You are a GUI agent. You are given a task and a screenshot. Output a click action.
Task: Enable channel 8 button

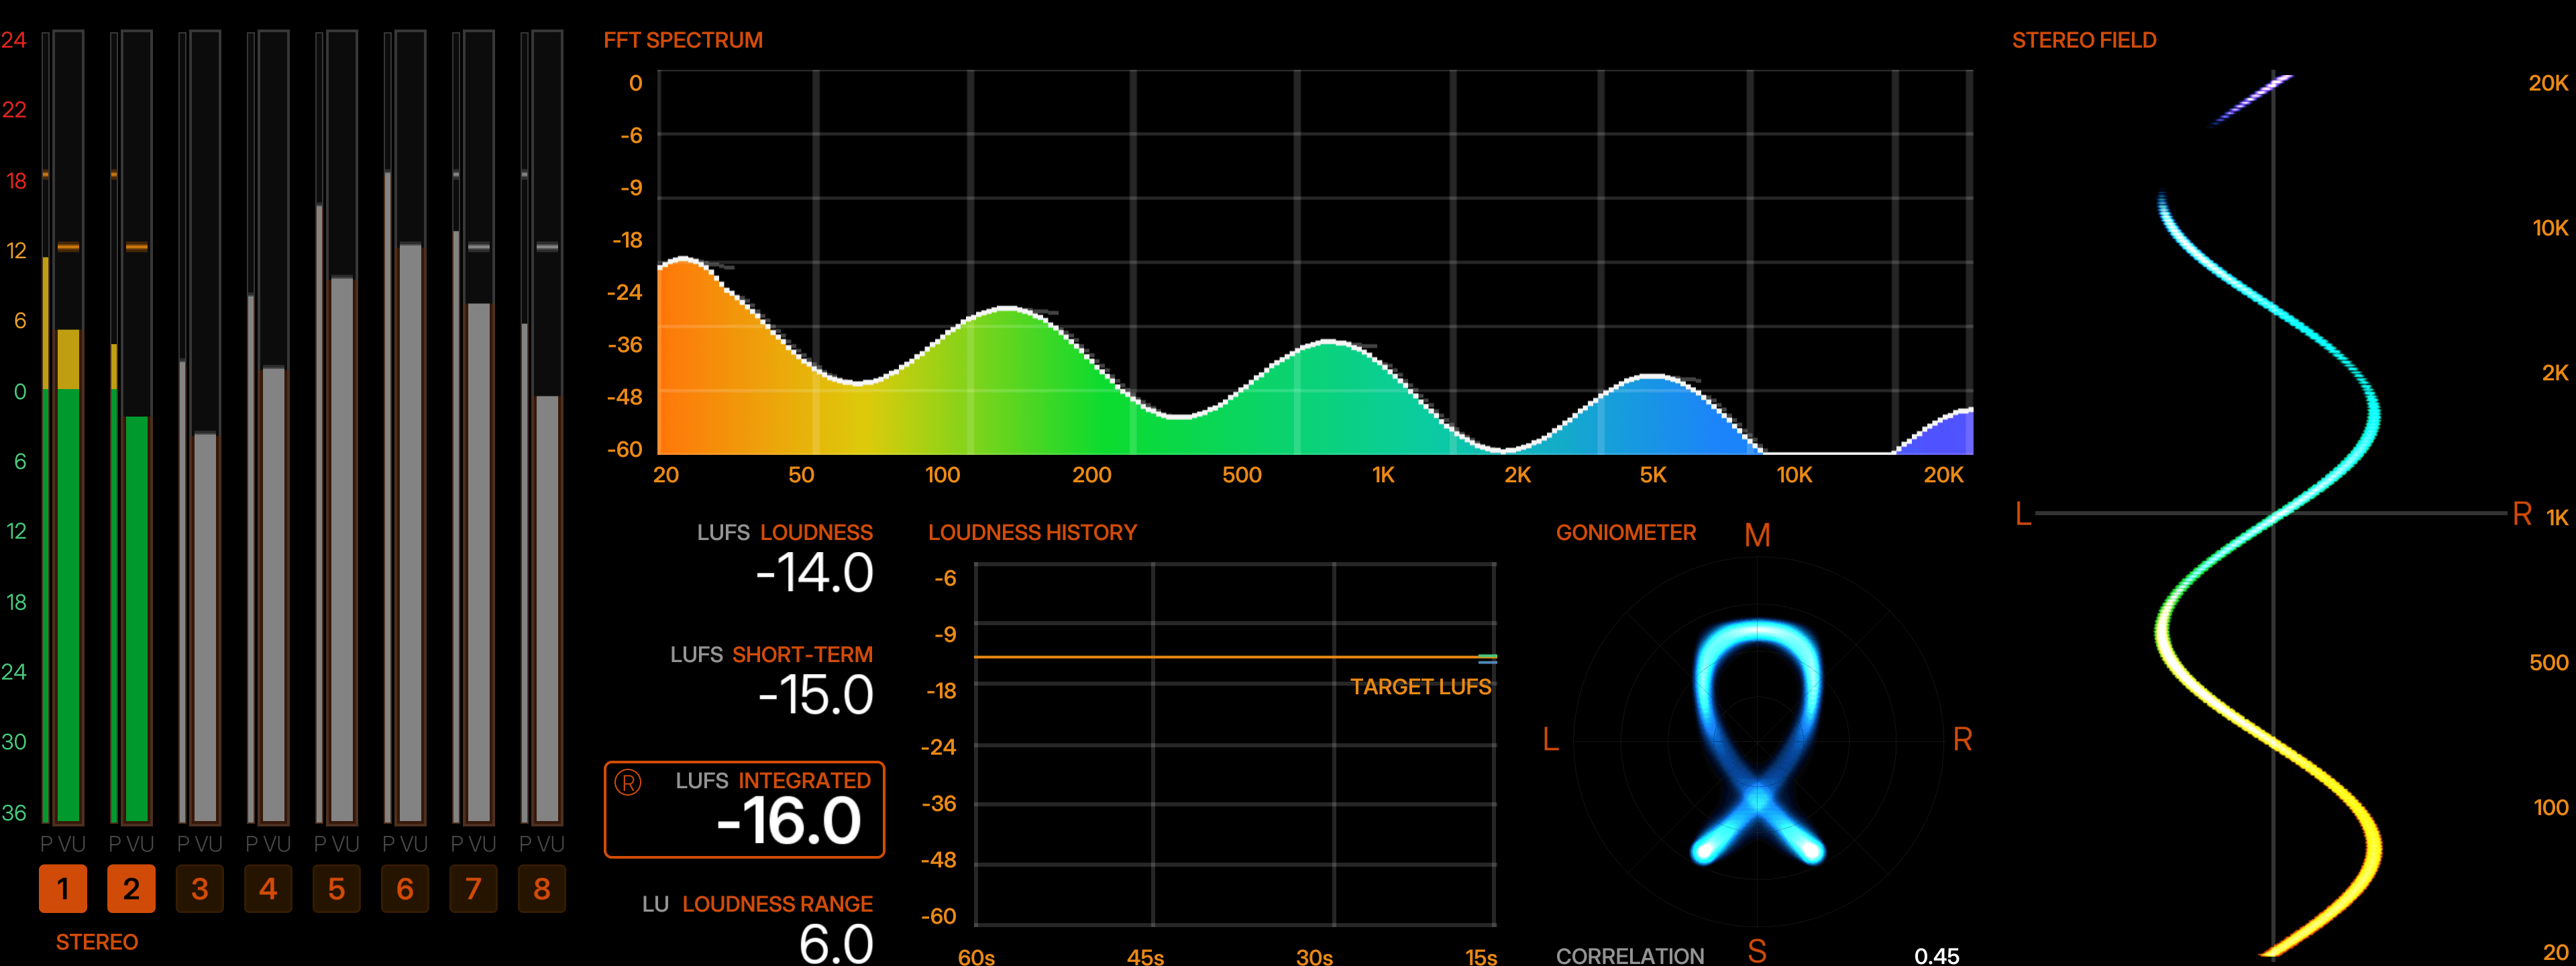click(542, 888)
